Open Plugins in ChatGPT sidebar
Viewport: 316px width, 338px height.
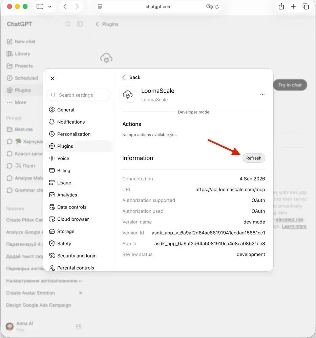pos(19,90)
